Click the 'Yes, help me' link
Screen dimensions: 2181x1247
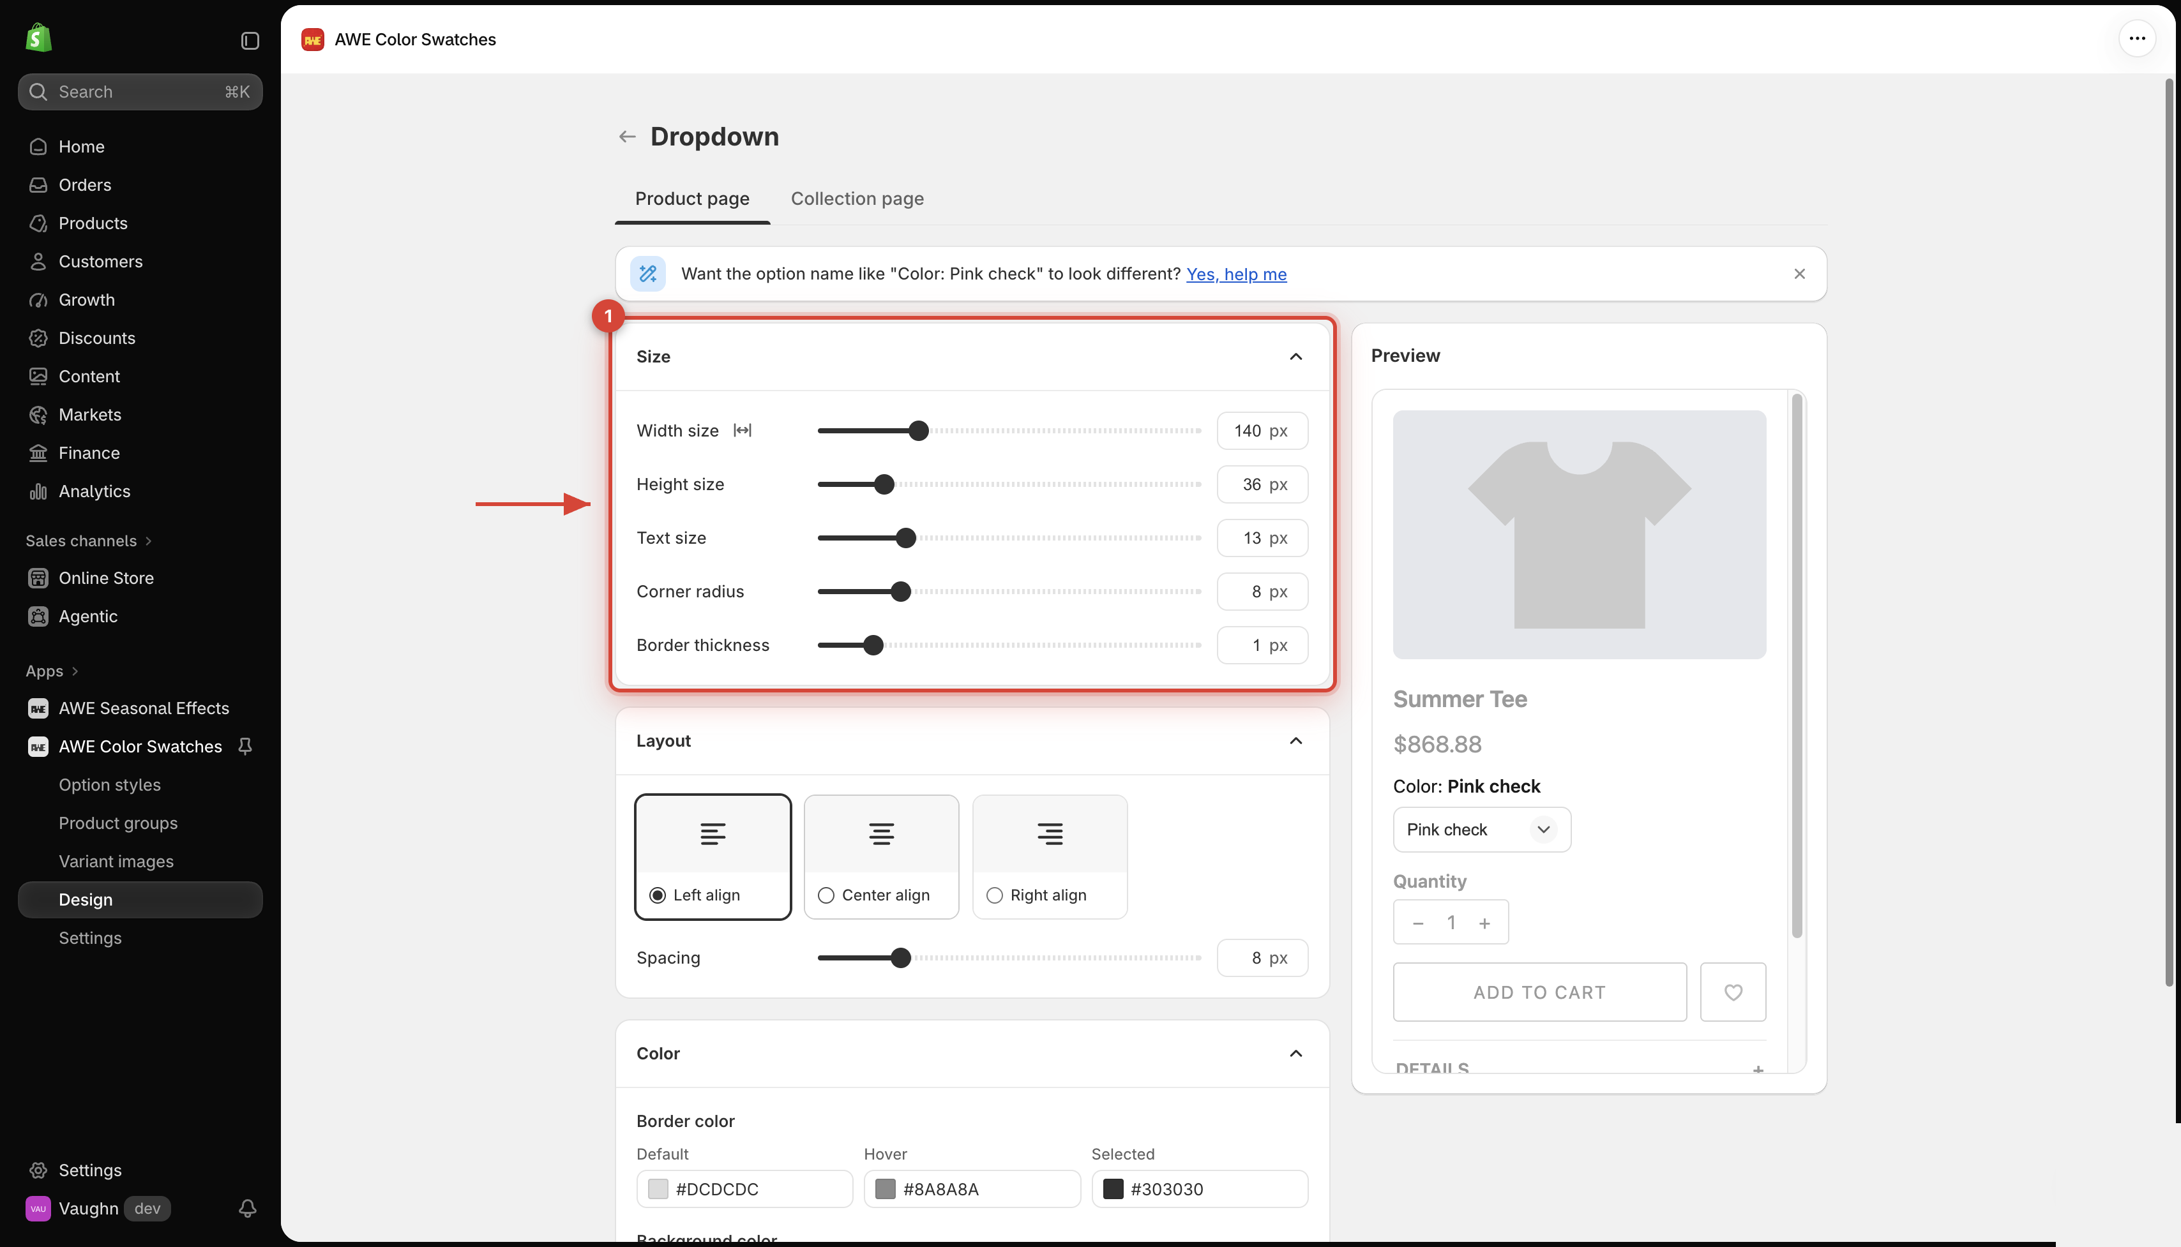tap(1235, 274)
